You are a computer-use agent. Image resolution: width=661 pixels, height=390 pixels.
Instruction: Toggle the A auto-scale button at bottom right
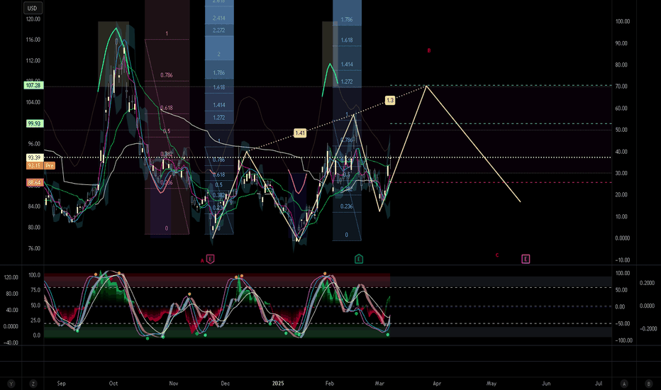coord(624,384)
